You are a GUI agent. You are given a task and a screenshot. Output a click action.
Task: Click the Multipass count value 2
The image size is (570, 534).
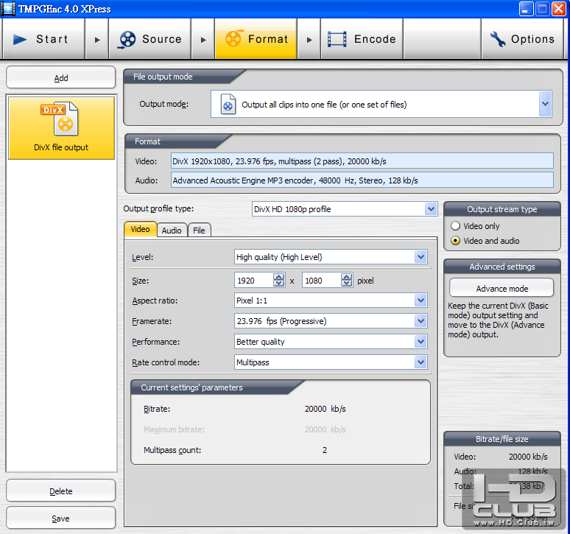325,450
